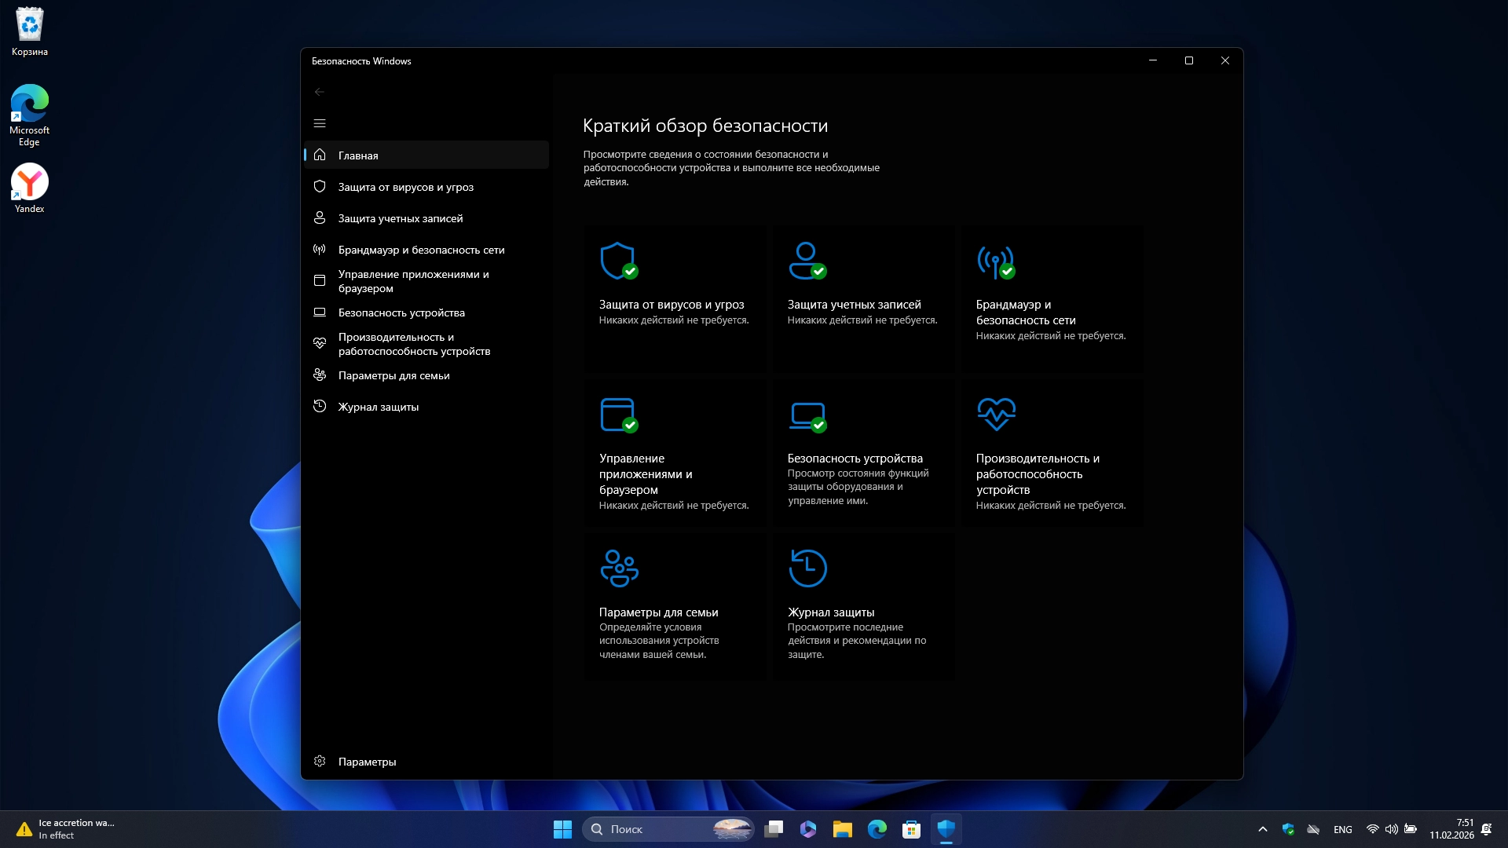Click the device performance heart tile icon
This screenshot has width=1508, height=848.
point(996,414)
